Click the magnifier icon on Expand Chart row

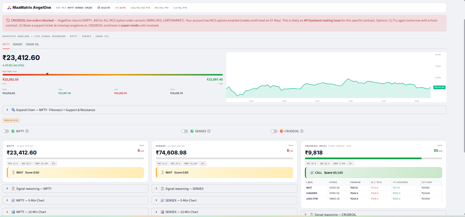coord(13,110)
